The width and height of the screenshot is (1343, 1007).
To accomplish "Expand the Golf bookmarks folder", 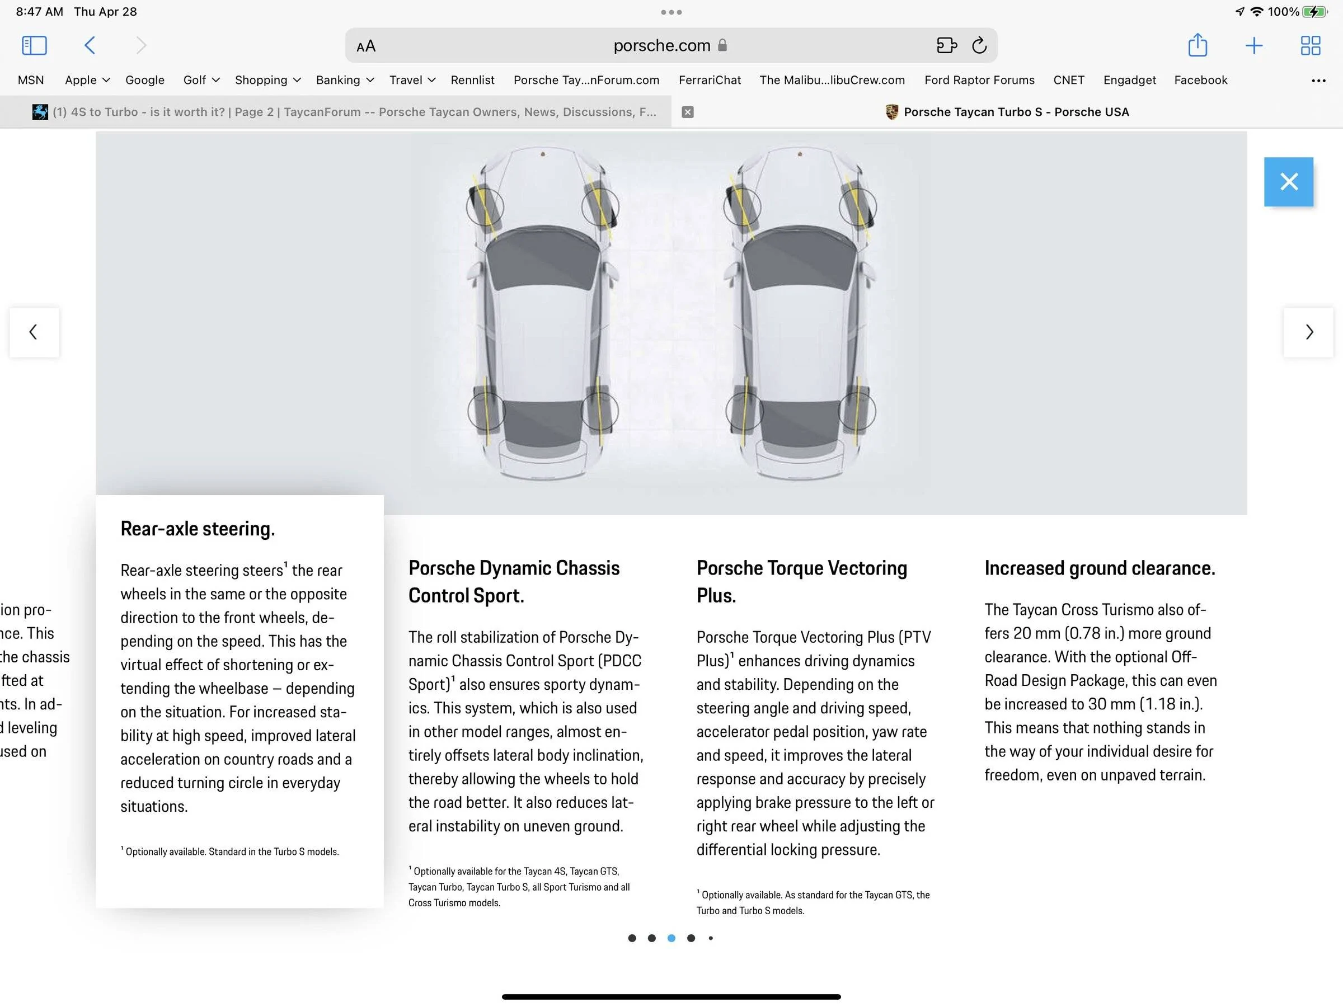I will point(201,80).
